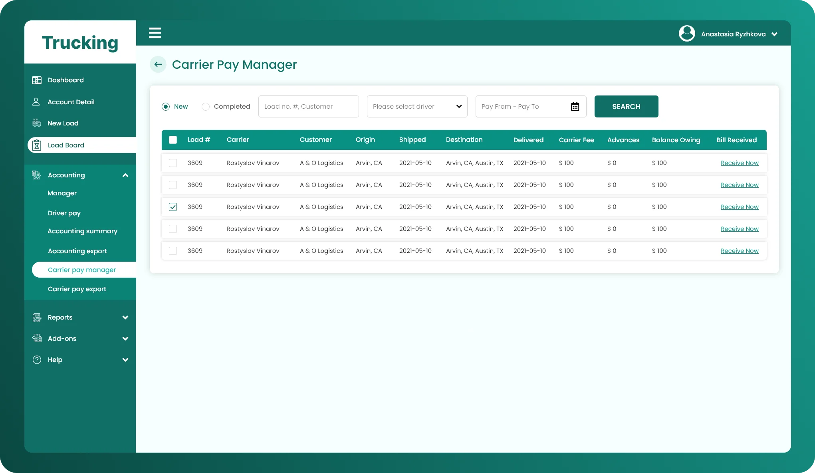Click the Load Board clipboard icon

click(36, 145)
